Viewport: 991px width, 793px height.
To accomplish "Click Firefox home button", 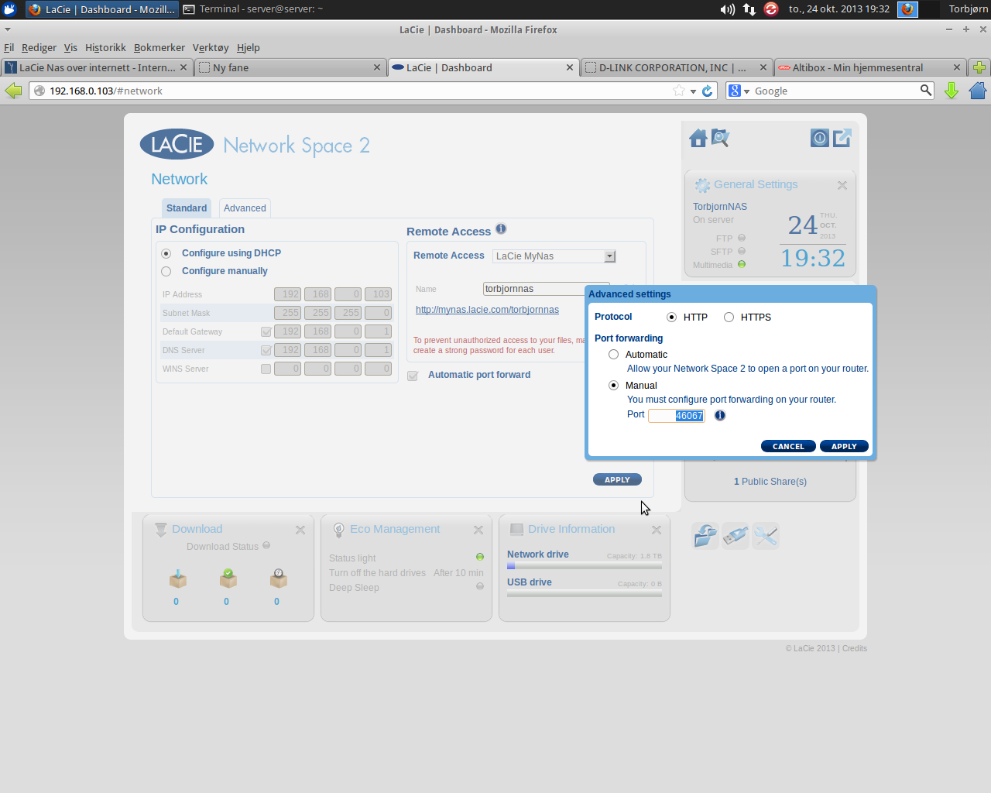I will tap(978, 91).
